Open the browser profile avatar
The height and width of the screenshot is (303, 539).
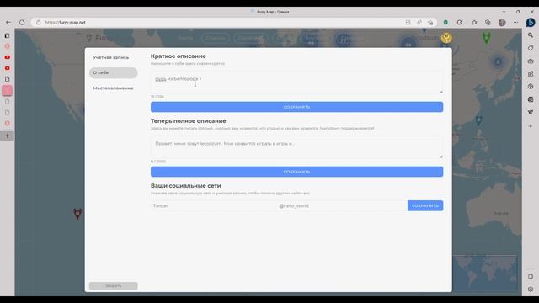502,23
